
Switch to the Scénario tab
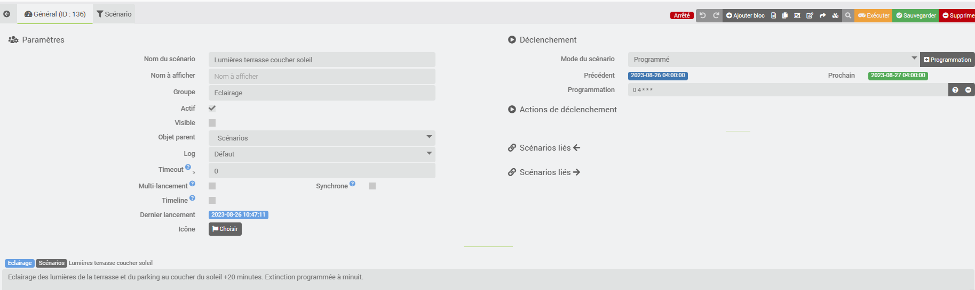coord(114,14)
